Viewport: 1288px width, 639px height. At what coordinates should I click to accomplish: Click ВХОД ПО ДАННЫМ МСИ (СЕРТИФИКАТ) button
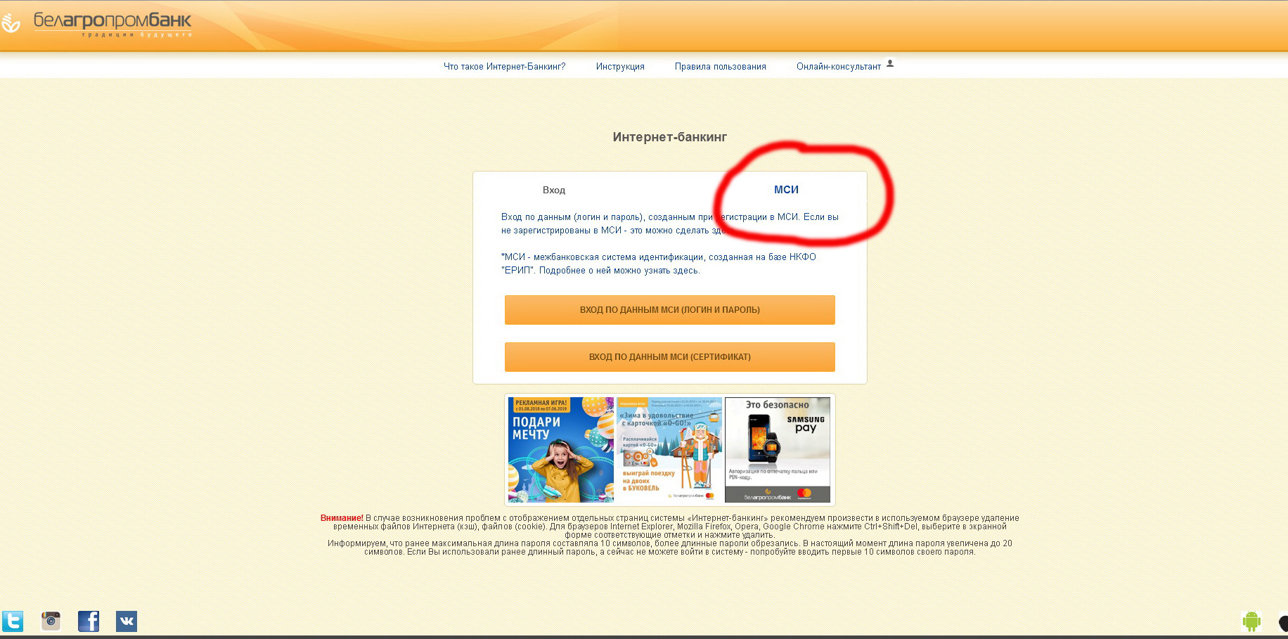669,357
